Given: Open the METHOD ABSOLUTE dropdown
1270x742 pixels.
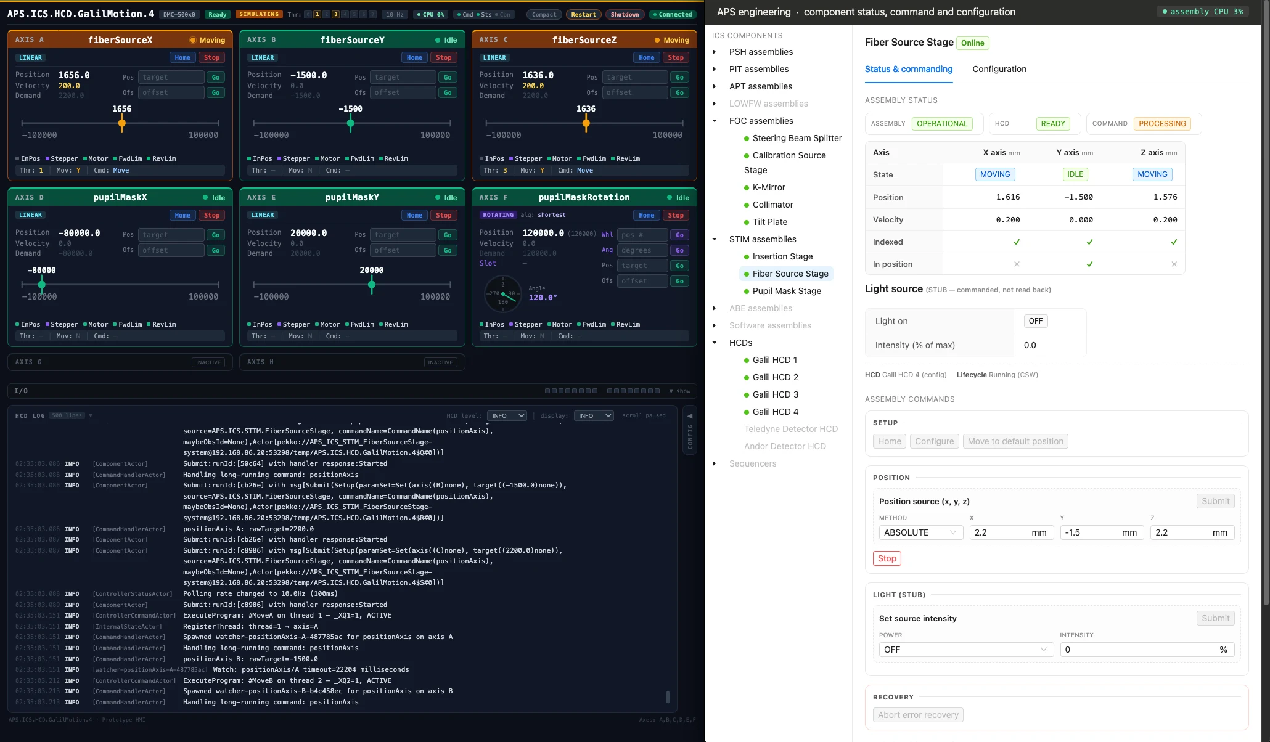Looking at the screenshot, I should (x=921, y=532).
